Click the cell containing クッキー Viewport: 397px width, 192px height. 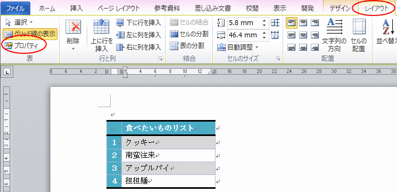tap(168, 143)
